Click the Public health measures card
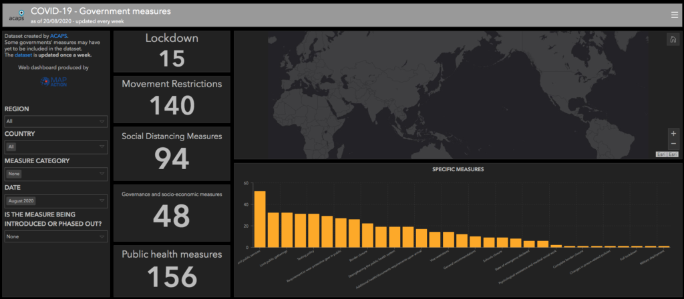 [172, 270]
